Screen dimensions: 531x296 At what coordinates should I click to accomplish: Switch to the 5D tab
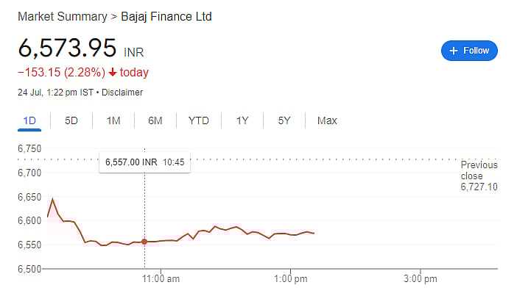[71, 120]
